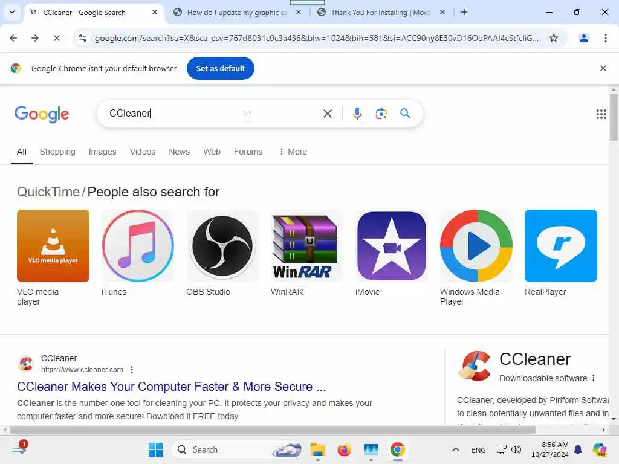Bookmark this page with the star icon
Screen dimensions: 619x464
coord(554,38)
